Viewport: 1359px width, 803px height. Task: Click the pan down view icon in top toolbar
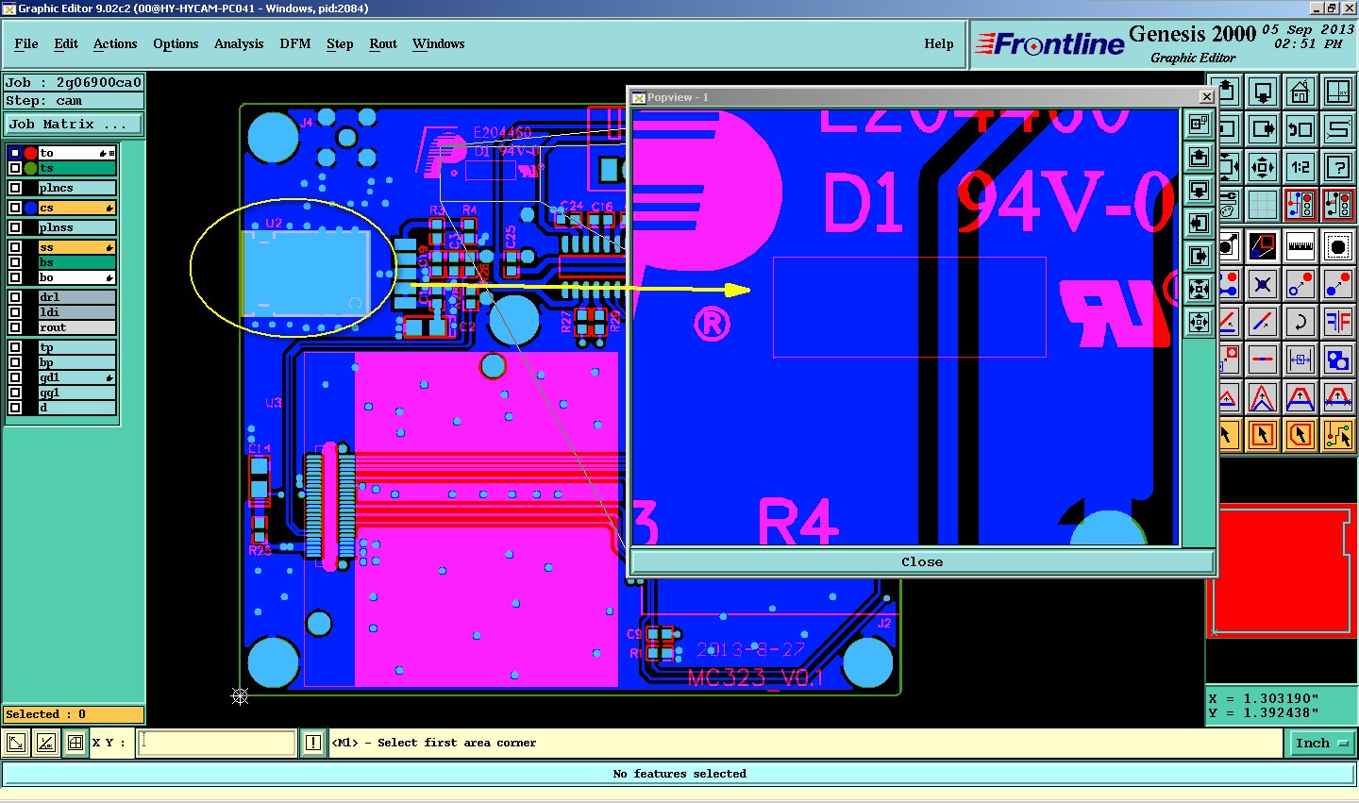point(1263,92)
